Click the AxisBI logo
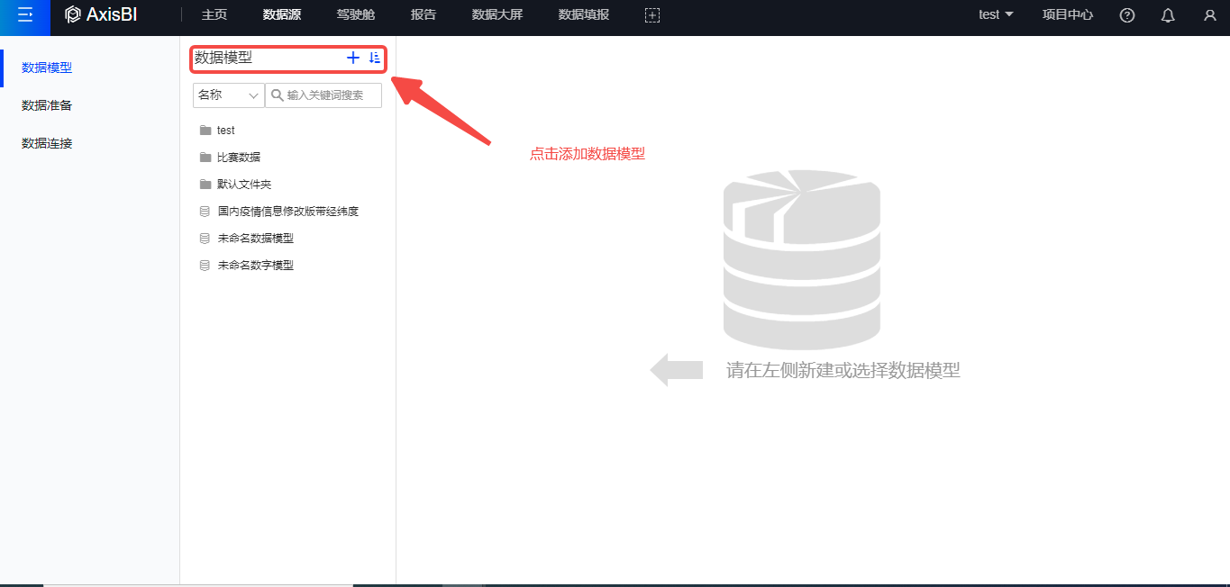The width and height of the screenshot is (1230, 587). (x=101, y=14)
